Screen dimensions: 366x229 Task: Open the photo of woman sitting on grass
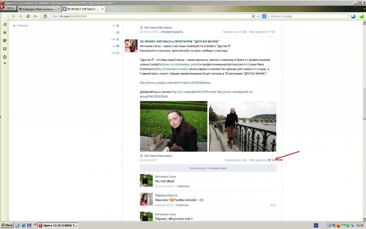[x=173, y=126]
